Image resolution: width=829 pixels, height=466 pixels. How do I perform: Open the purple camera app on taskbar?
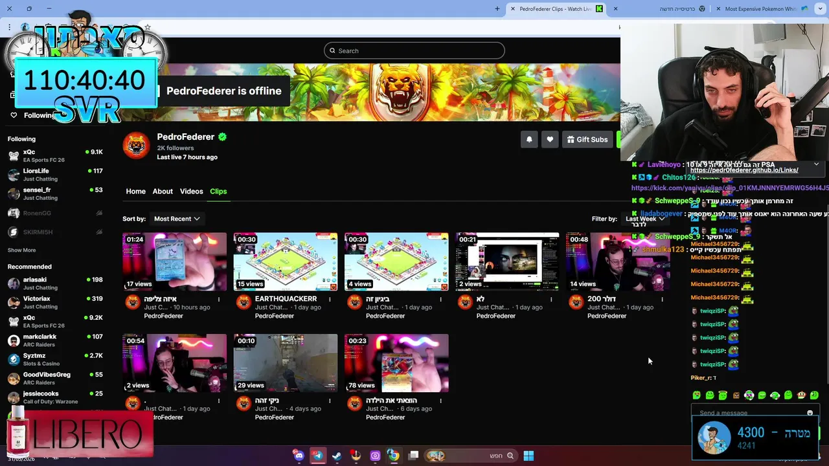[375, 456]
